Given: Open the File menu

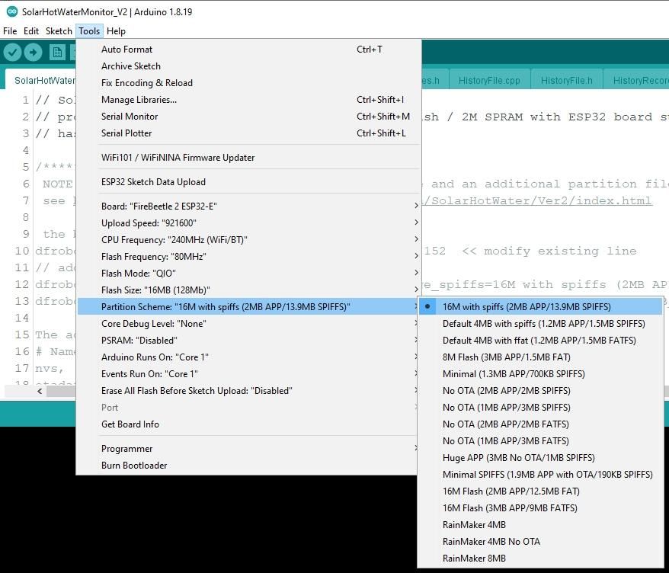Looking at the screenshot, I should click(10, 31).
